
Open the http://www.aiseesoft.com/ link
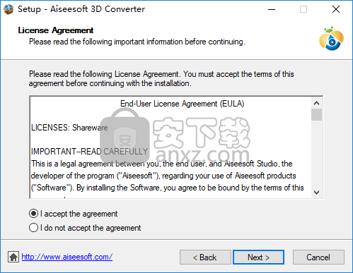pyautogui.click(x=66, y=257)
